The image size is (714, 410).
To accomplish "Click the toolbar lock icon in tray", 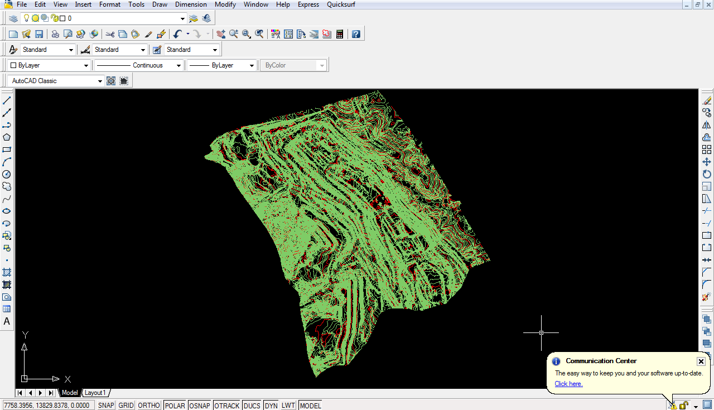I will (683, 405).
